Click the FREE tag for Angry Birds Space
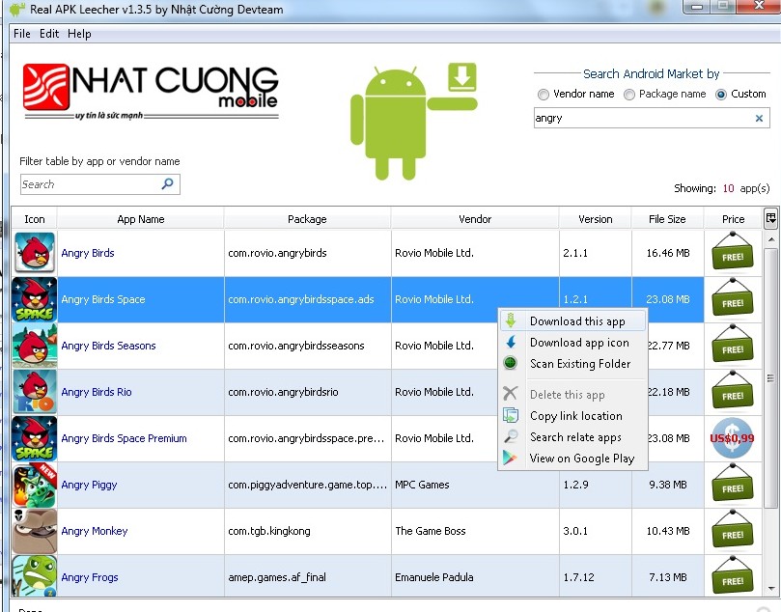 (733, 299)
